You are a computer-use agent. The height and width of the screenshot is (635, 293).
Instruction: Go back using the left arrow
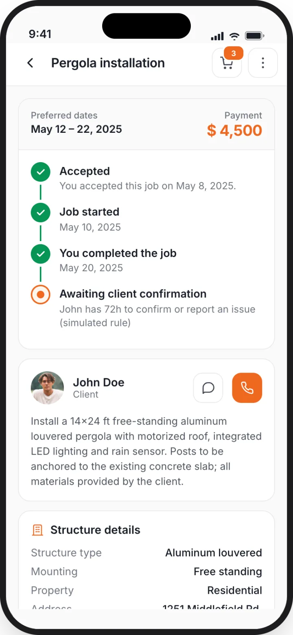(30, 63)
